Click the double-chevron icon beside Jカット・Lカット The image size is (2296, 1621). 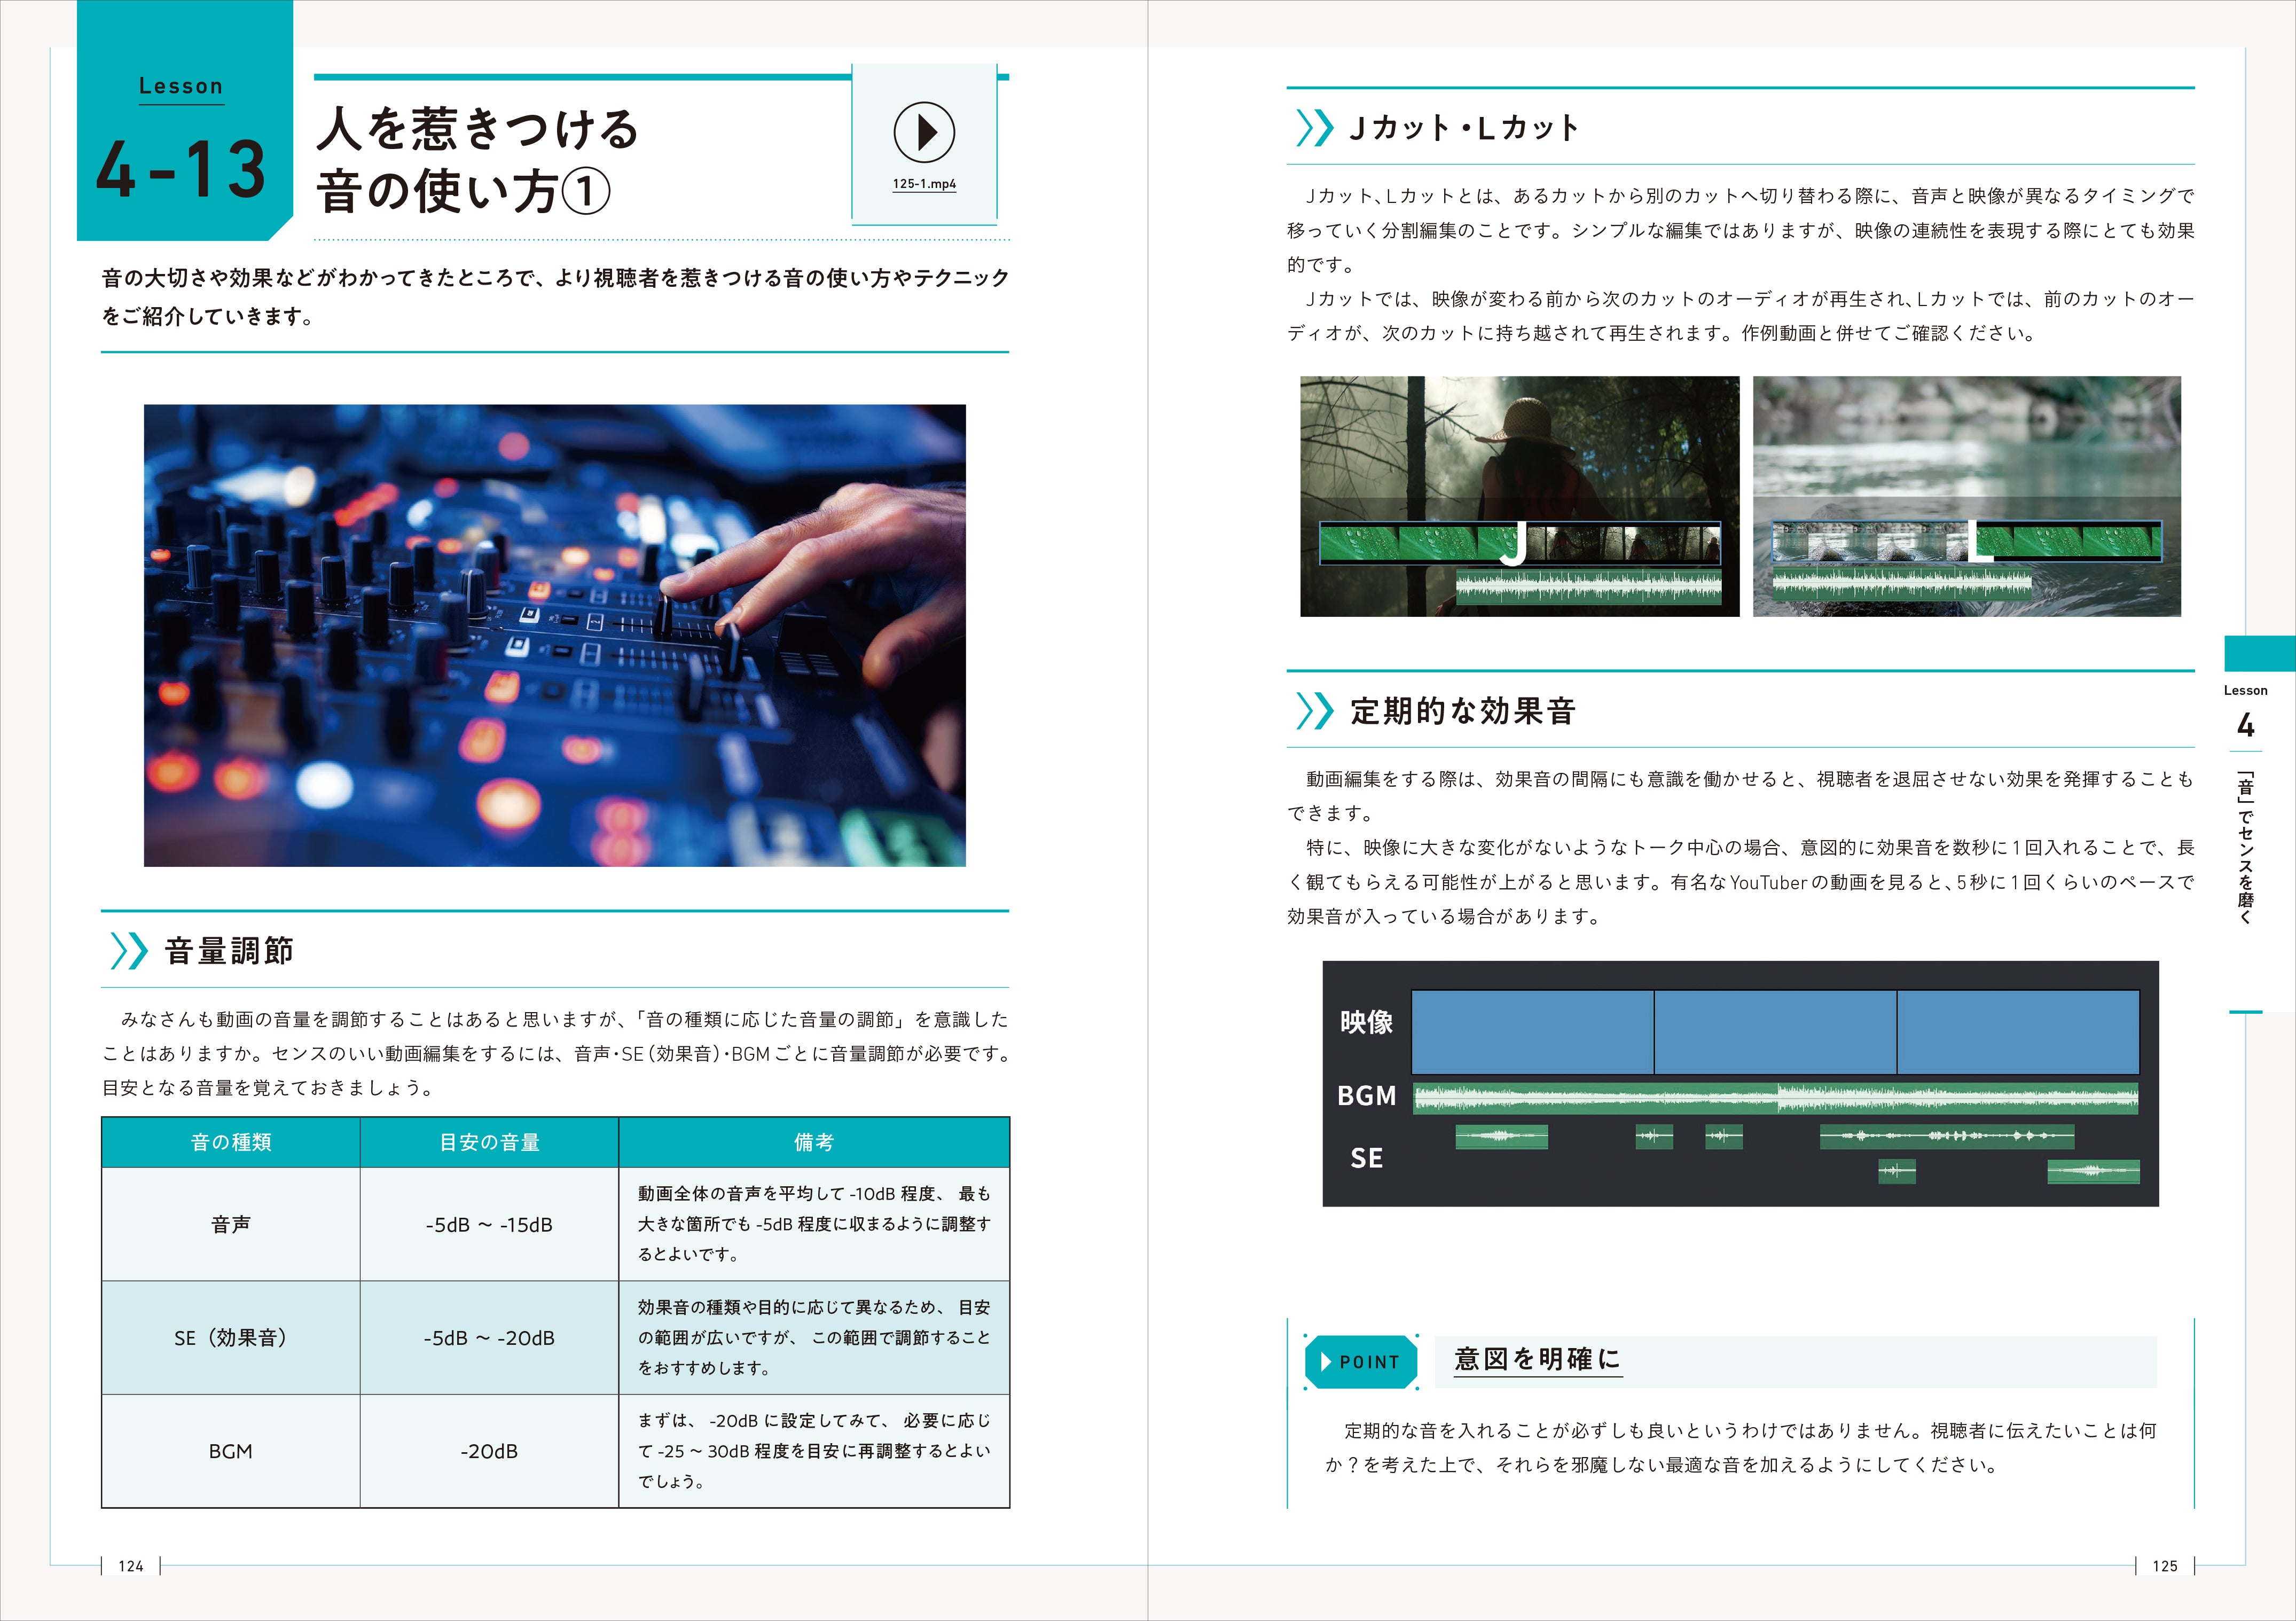pos(1314,128)
